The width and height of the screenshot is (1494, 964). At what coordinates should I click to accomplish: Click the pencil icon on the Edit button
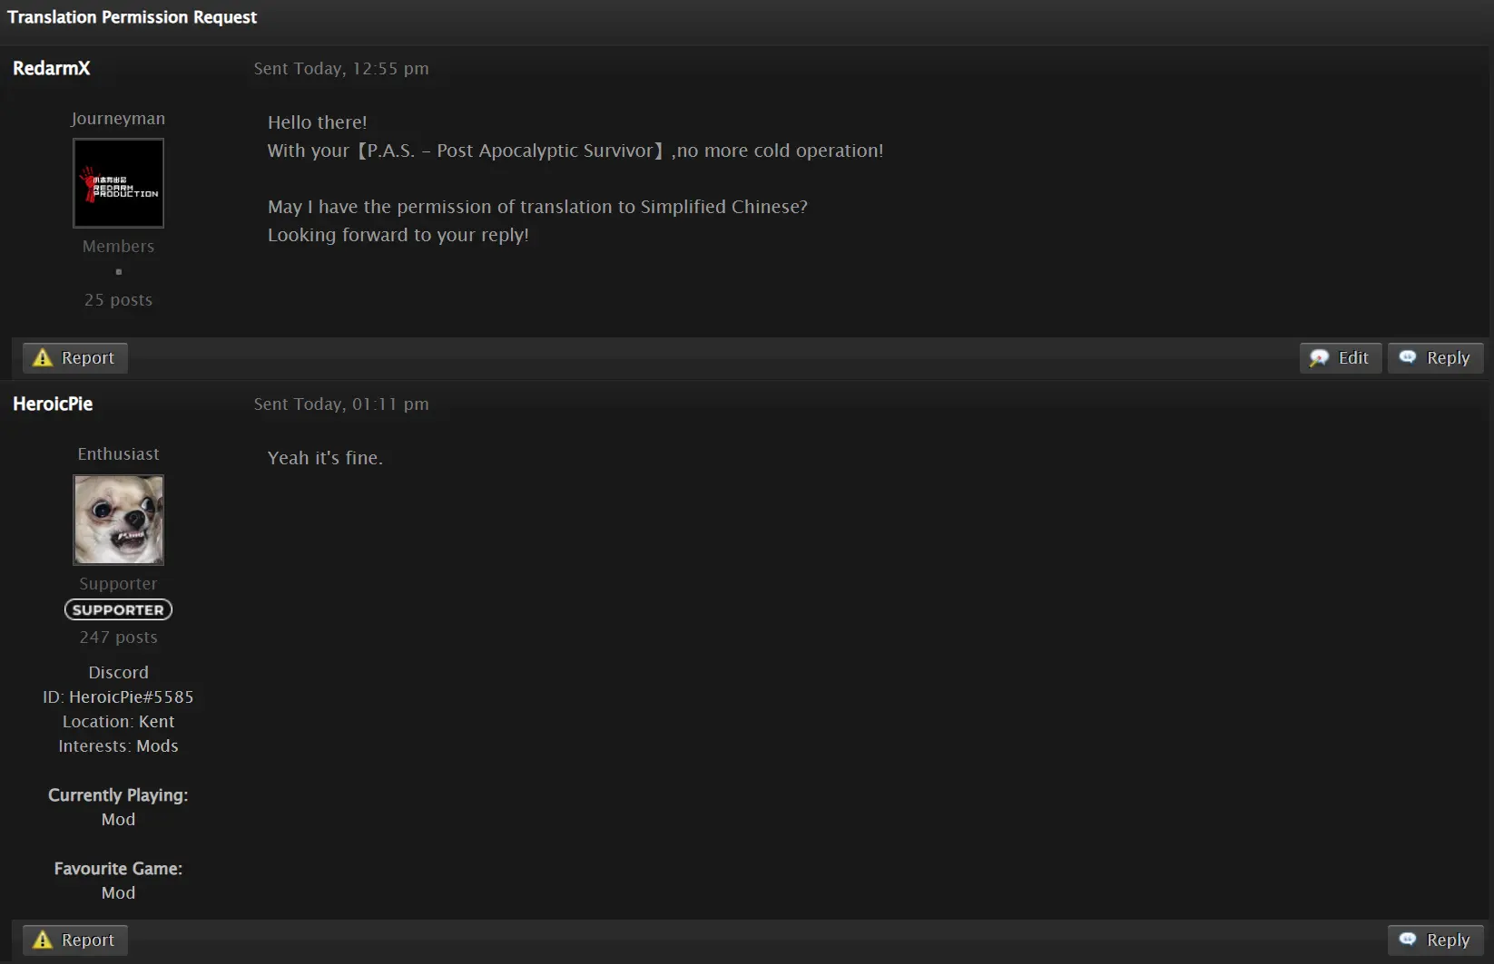(x=1320, y=358)
